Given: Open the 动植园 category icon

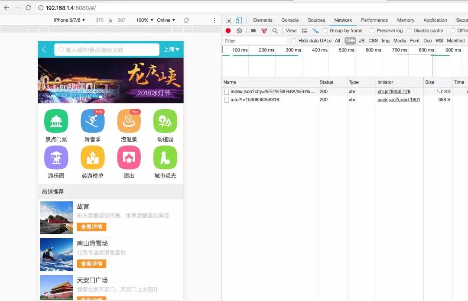Looking at the screenshot, I should click(165, 121).
